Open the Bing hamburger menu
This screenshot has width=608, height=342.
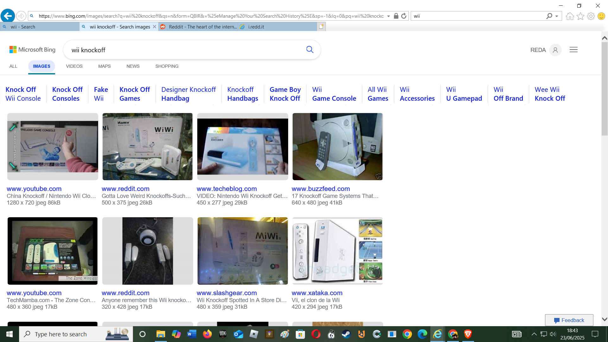click(x=573, y=50)
